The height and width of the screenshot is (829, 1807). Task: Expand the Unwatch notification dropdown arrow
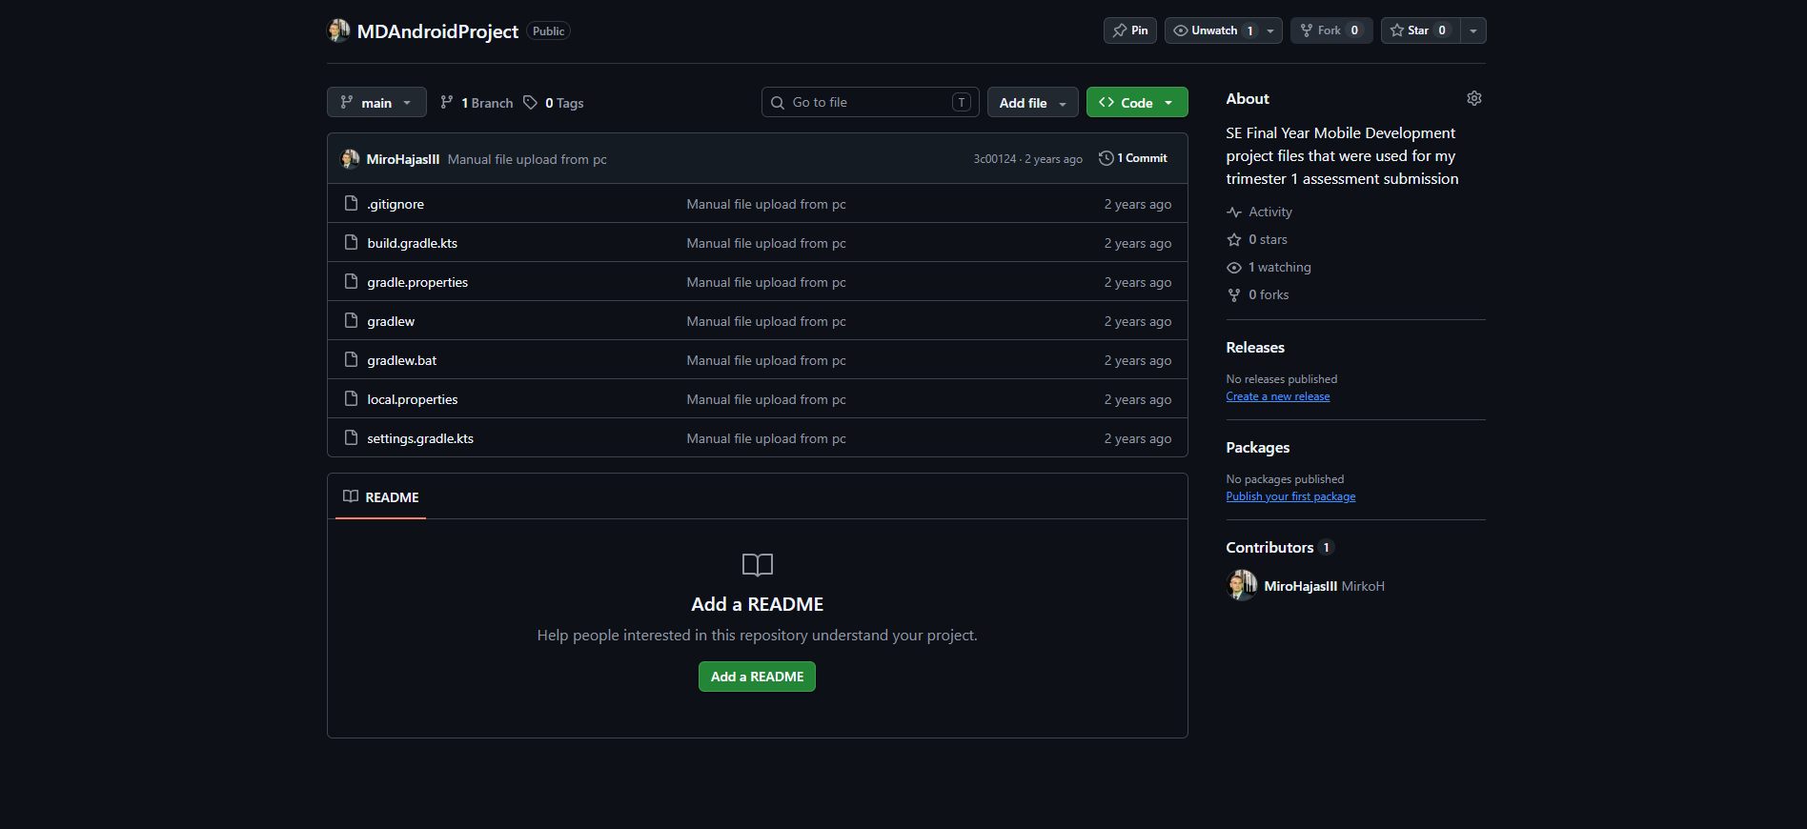[1270, 30]
